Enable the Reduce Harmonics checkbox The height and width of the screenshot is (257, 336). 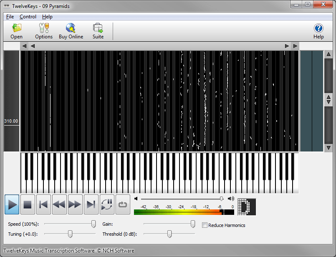pos(205,225)
